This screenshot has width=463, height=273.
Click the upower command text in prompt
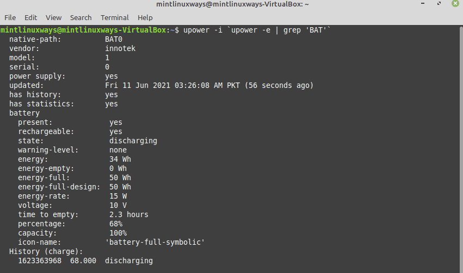257,30
